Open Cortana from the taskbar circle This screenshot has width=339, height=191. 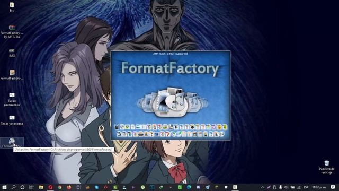click(x=22, y=187)
